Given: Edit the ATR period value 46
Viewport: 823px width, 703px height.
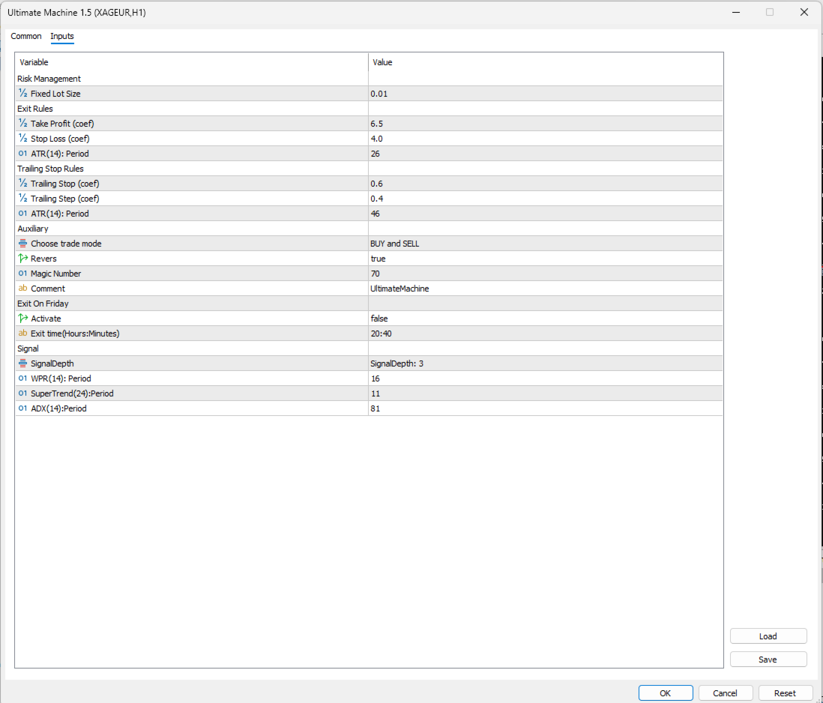Looking at the screenshot, I should (x=546, y=214).
